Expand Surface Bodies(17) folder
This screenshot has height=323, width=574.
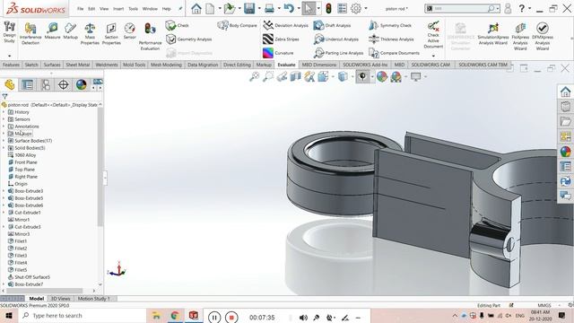coord(4,141)
